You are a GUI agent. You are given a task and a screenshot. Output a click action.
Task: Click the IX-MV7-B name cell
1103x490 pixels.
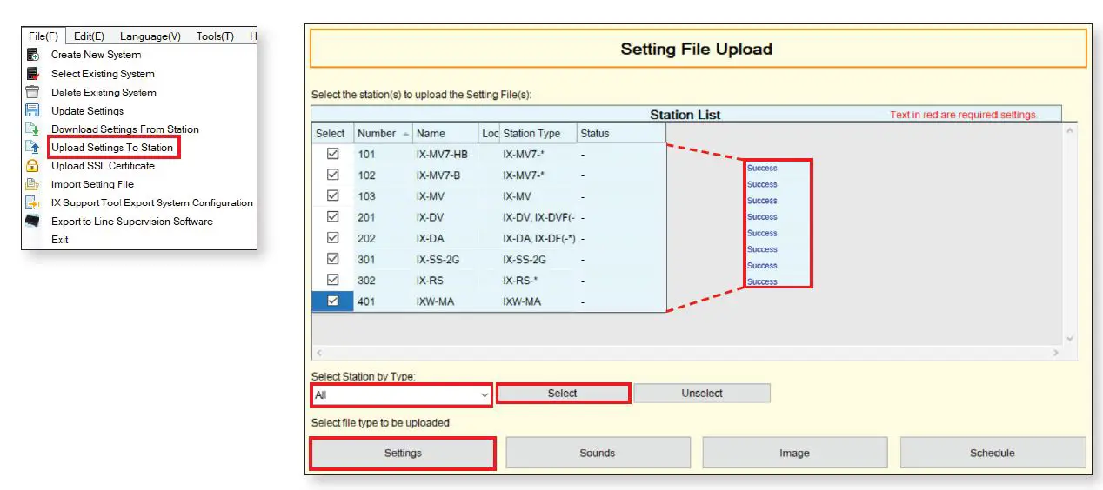[445, 175]
